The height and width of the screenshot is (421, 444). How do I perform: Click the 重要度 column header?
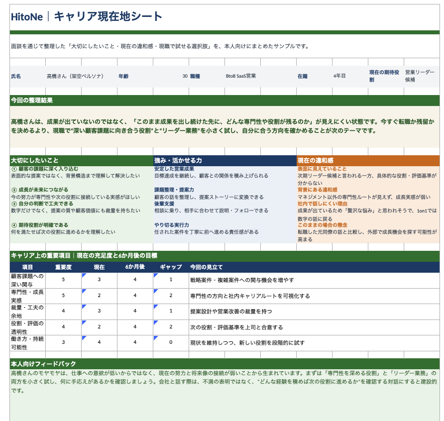[63, 267]
